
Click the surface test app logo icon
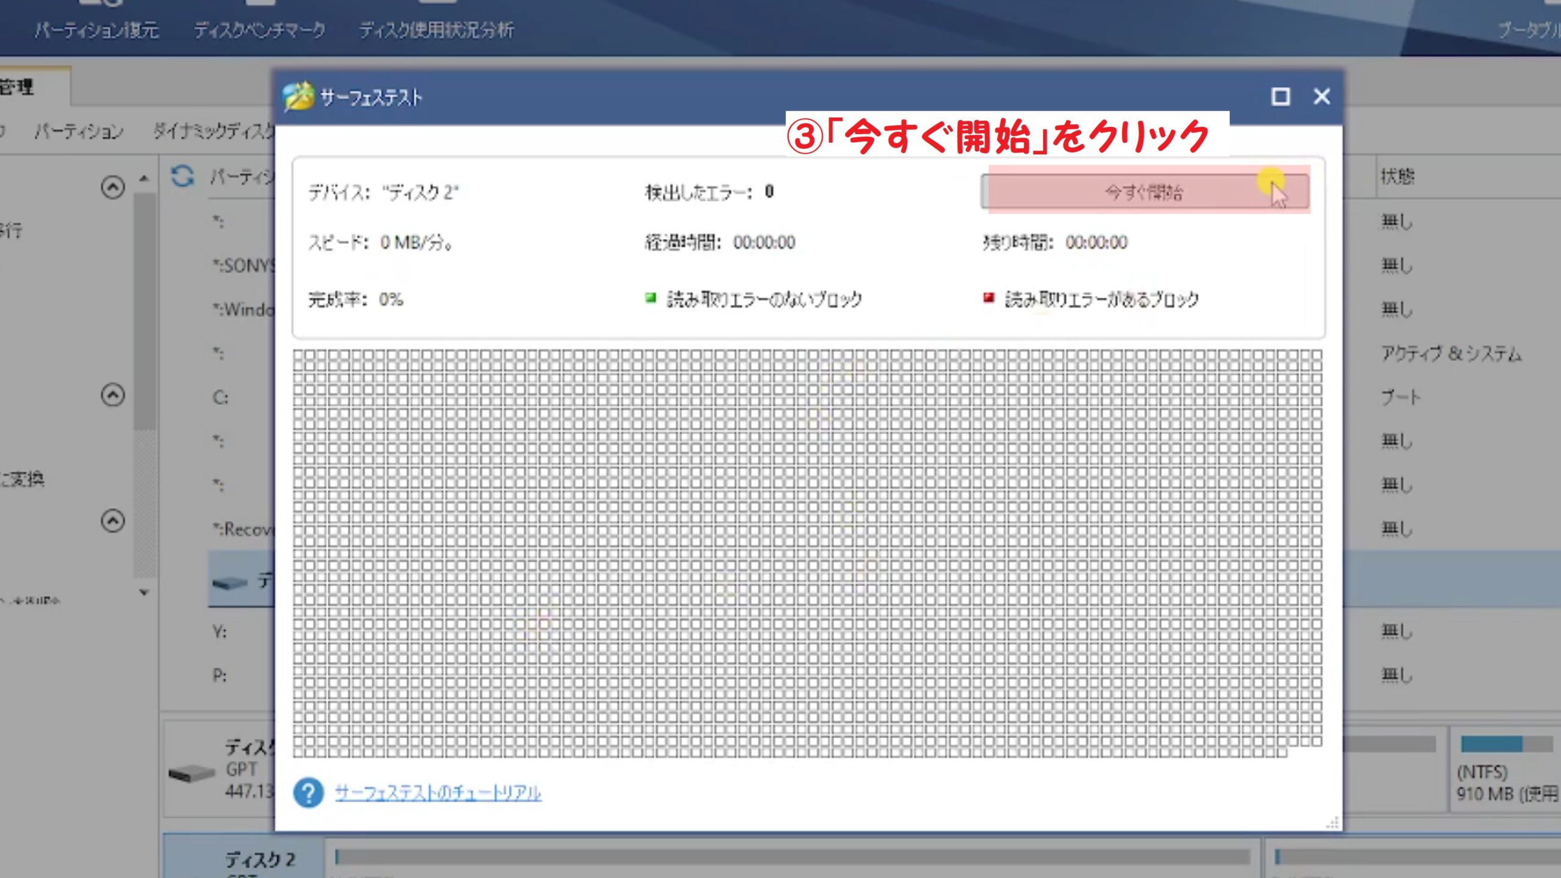tap(298, 97)
